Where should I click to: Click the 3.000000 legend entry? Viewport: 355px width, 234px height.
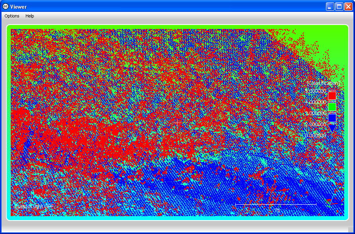[x=316, y=113]
